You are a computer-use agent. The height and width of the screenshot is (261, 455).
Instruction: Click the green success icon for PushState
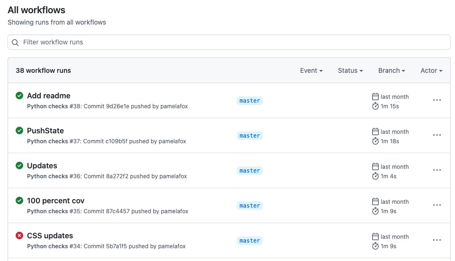point(19,130)
